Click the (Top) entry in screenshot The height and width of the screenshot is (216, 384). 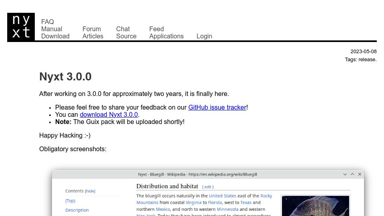[70, 201]
